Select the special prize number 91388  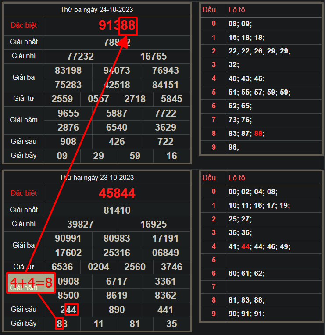[x=117, y=26]
